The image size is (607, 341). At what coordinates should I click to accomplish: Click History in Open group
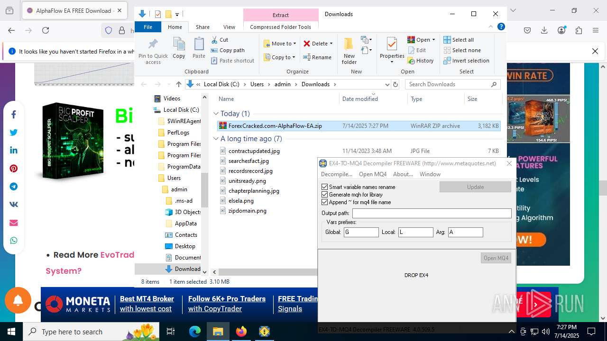(420, 61)
